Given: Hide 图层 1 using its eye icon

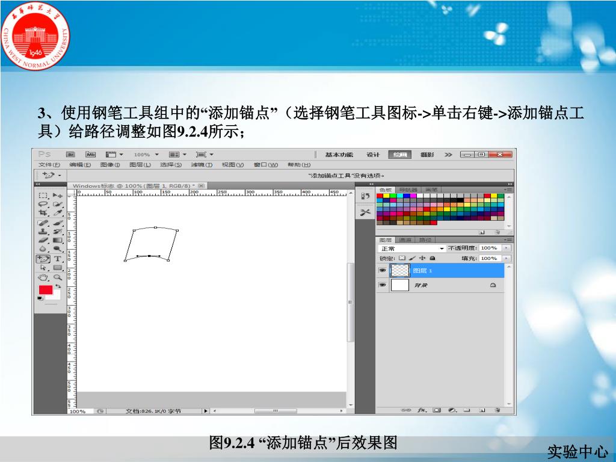Looking at the screenshot, I should pos(382,270).
